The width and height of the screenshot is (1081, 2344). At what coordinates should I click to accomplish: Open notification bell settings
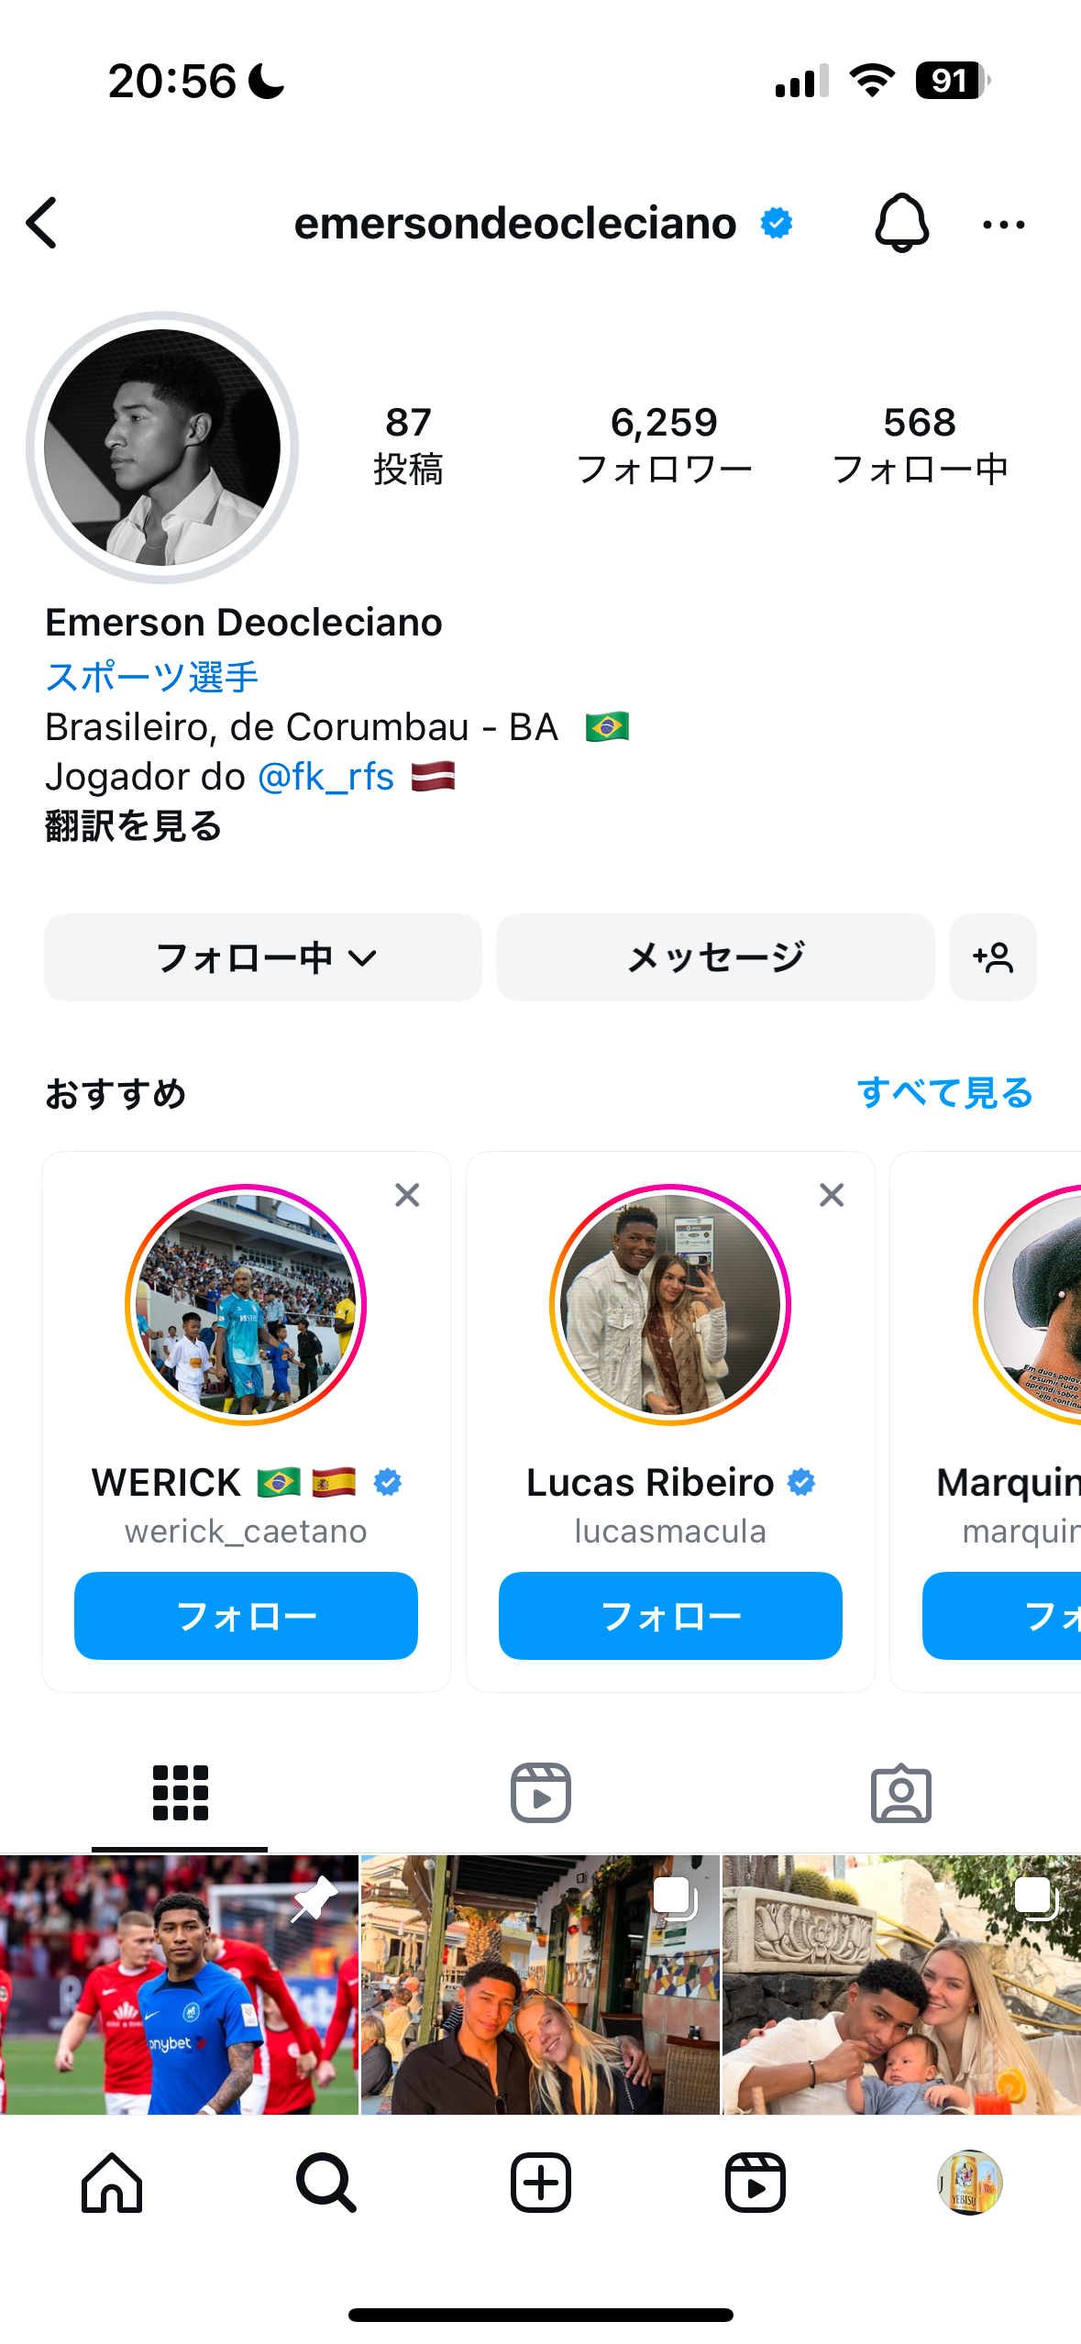coord(901,223)
